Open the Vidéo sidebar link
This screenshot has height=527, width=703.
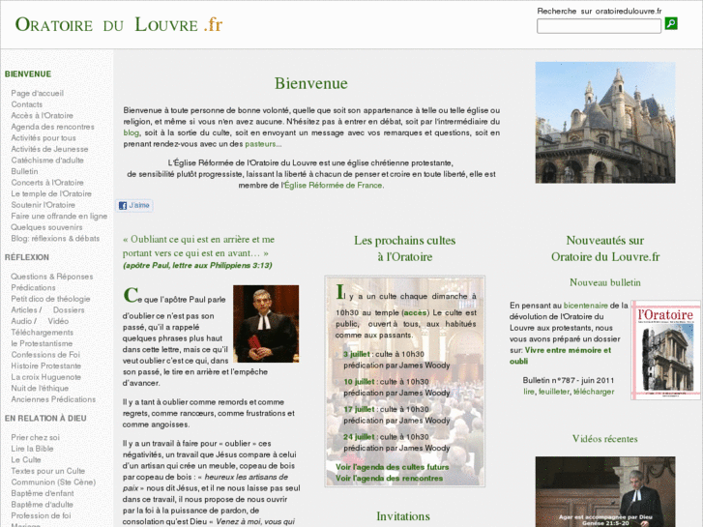click(x=58, y=322)
